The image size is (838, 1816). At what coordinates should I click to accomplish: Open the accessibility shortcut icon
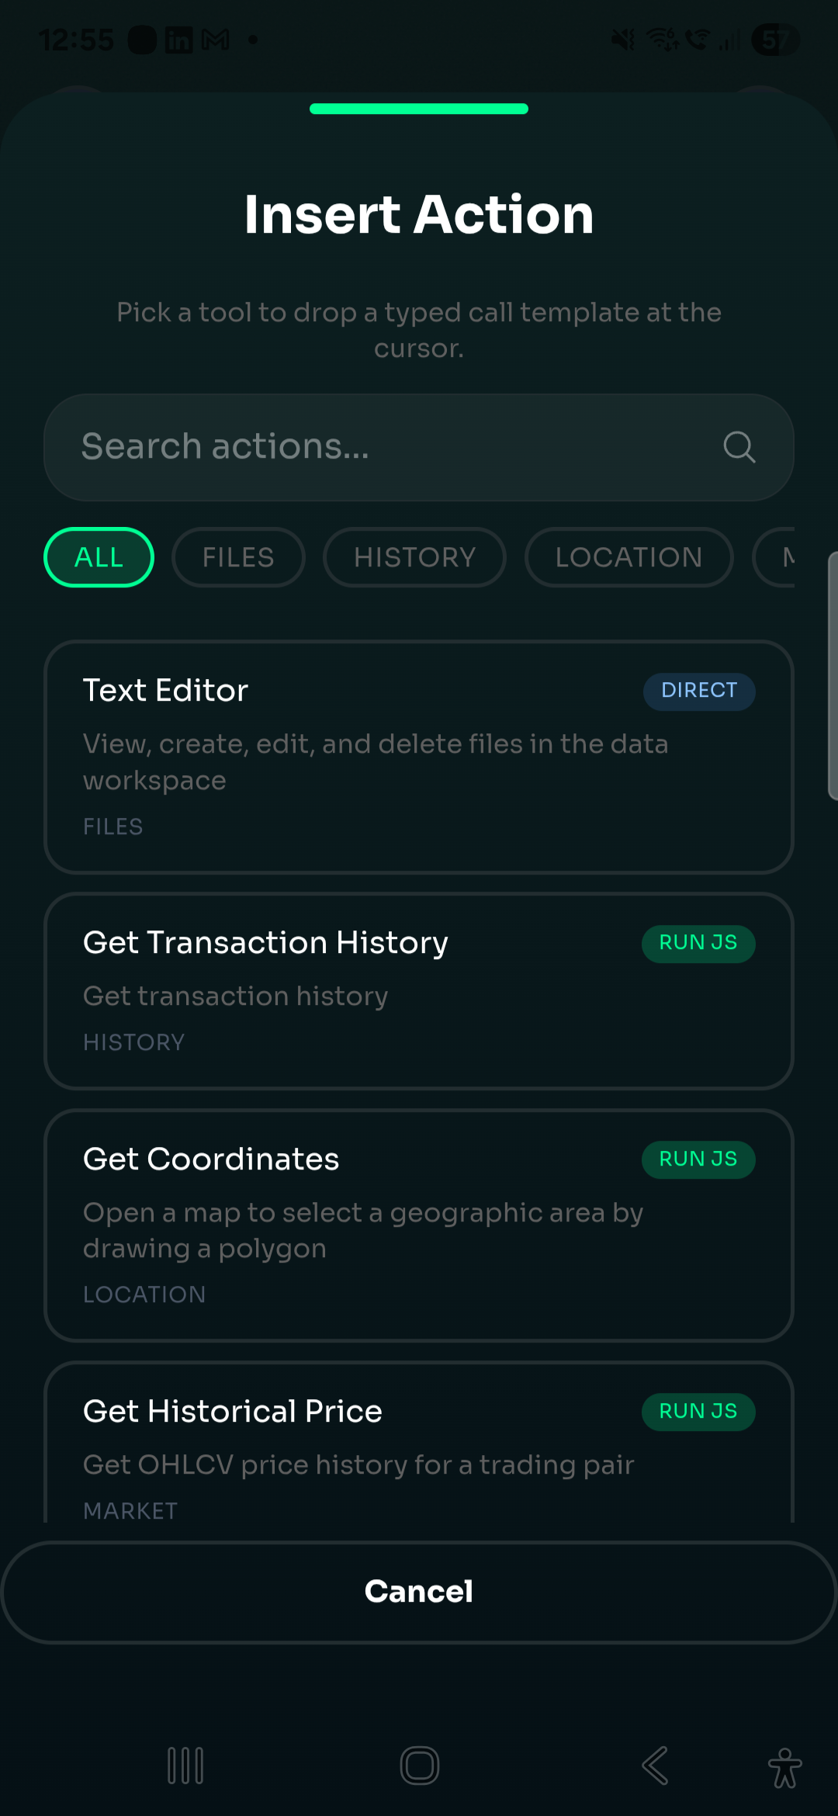click(x=784, y=1768)
